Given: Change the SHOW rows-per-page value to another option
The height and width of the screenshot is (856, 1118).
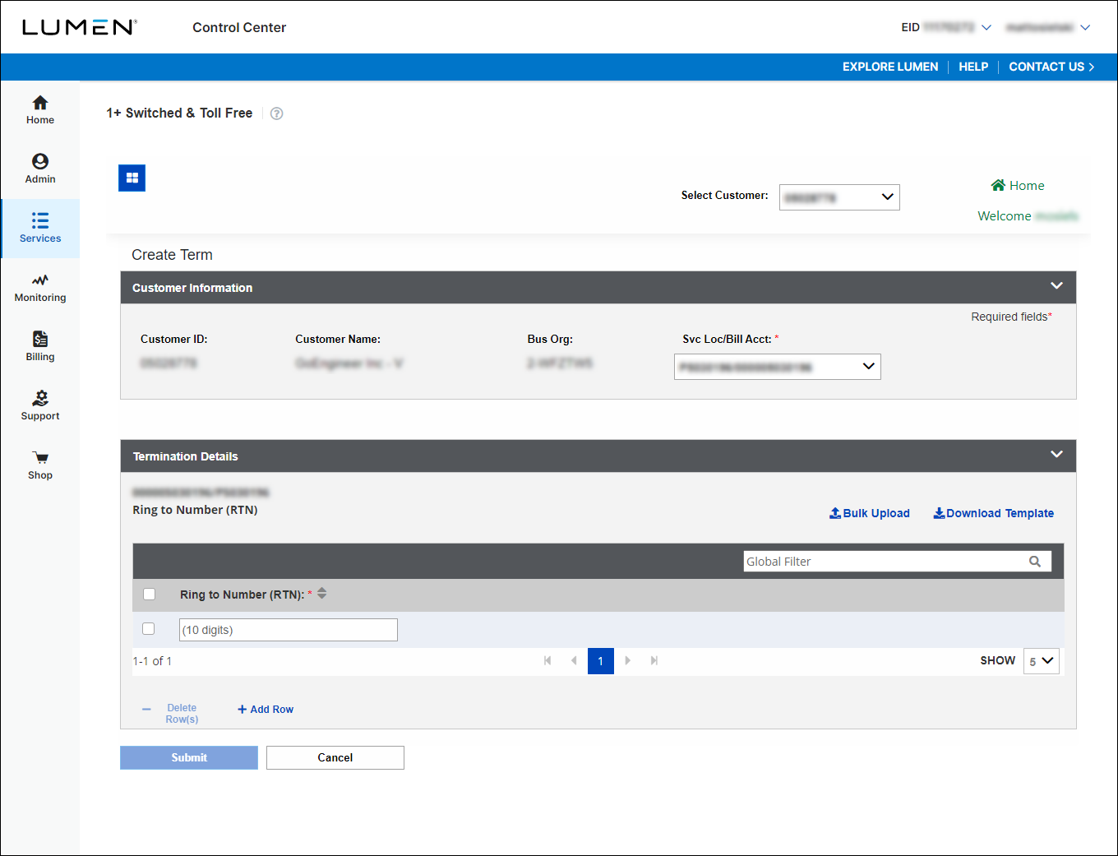Looking at the screenshot, I should (1041, 660).
